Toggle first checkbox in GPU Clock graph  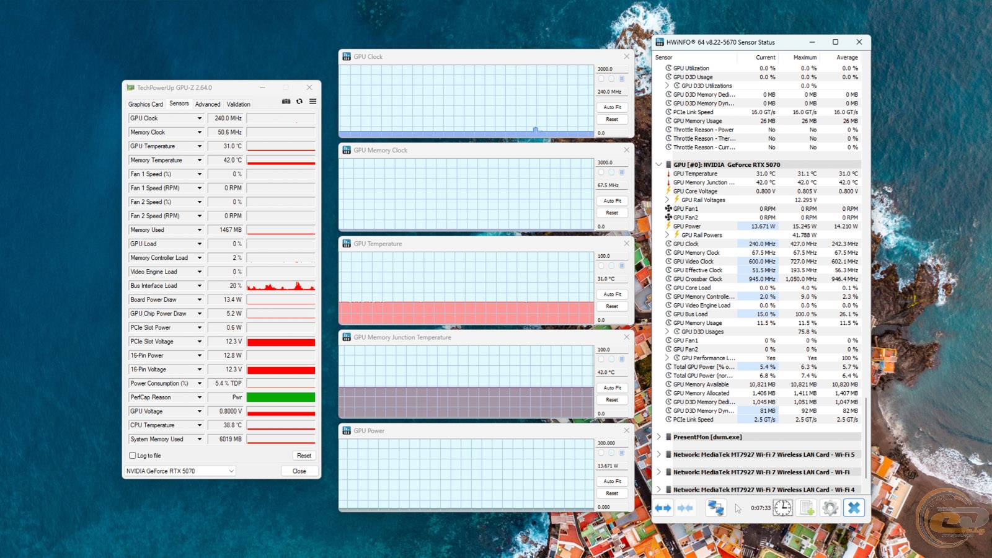[x=601, y=79]
